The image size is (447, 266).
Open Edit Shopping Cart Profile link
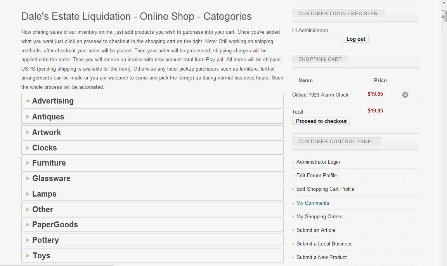[x=325, y=189]
